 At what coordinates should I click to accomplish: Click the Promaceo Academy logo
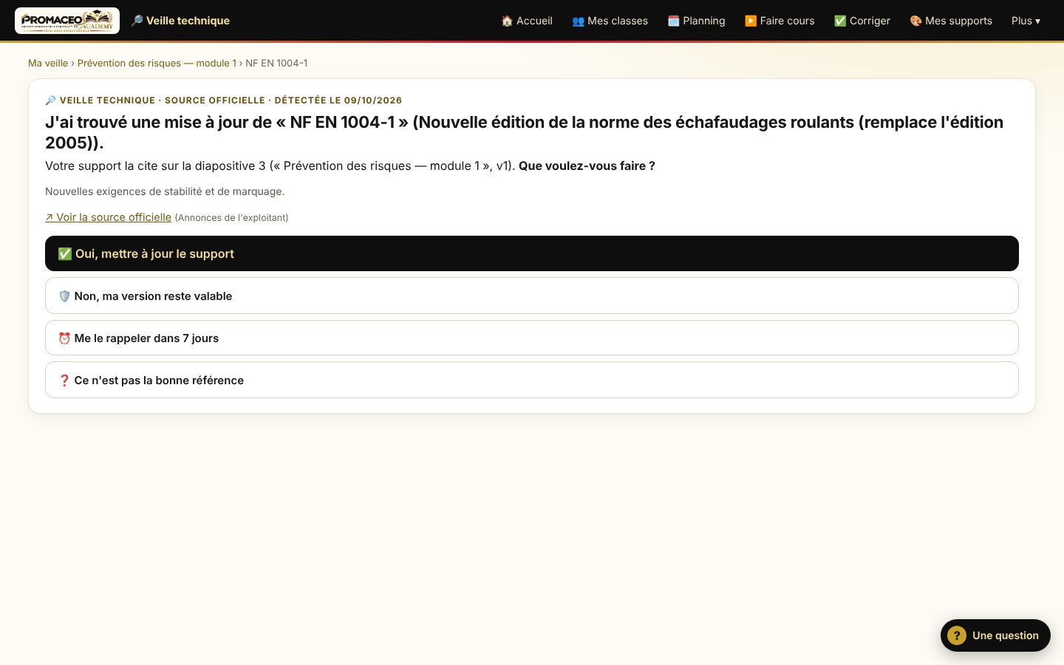click(67, 21)
